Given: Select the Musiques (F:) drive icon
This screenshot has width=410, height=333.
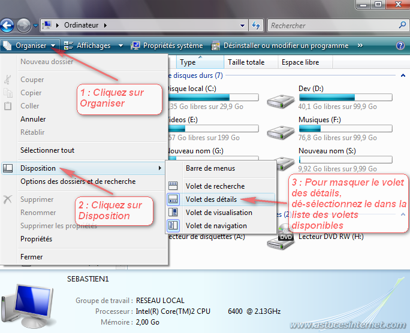Looking at the screenshot, I should point(281,132).
